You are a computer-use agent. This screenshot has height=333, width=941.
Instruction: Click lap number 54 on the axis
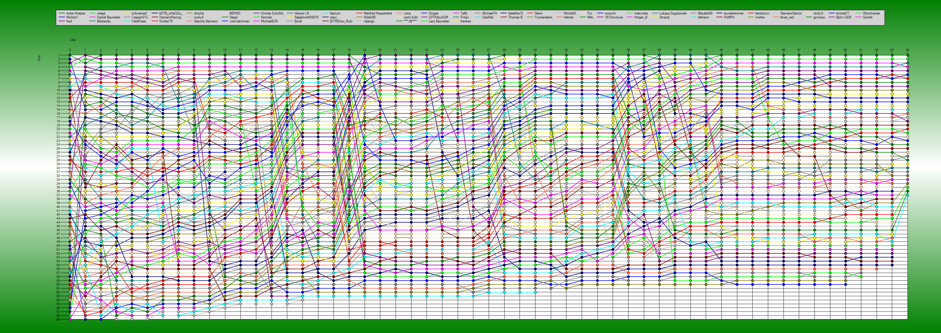tap(908, 50)
